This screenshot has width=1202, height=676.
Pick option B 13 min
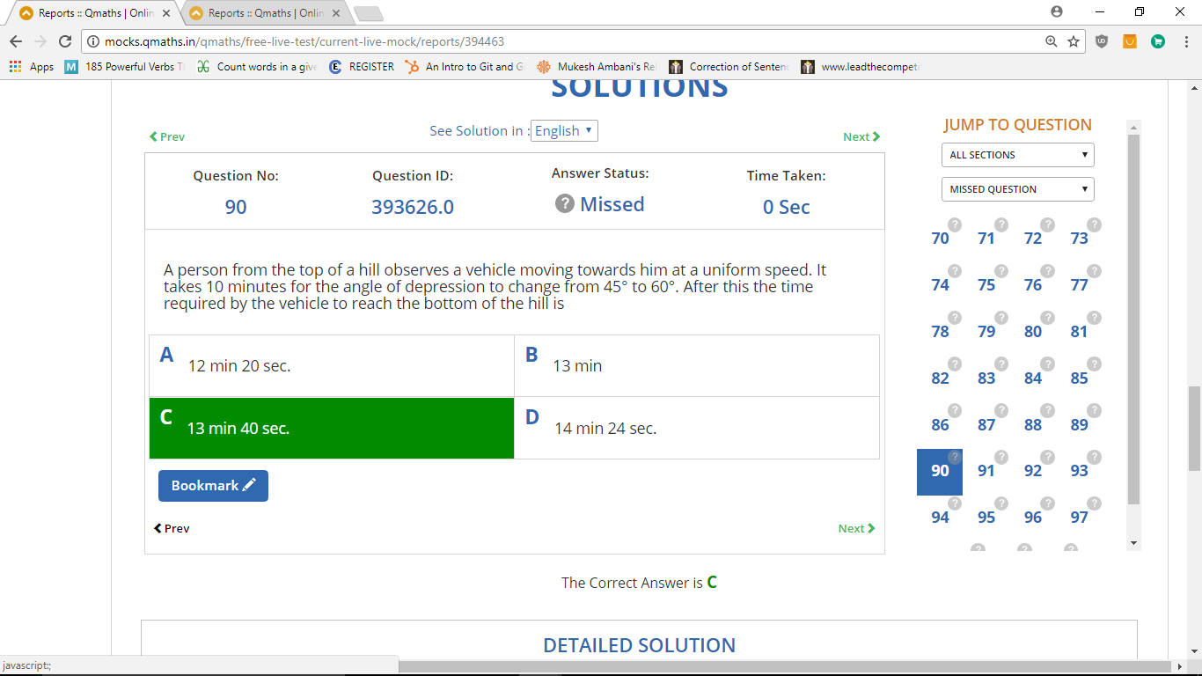[696, 365]
